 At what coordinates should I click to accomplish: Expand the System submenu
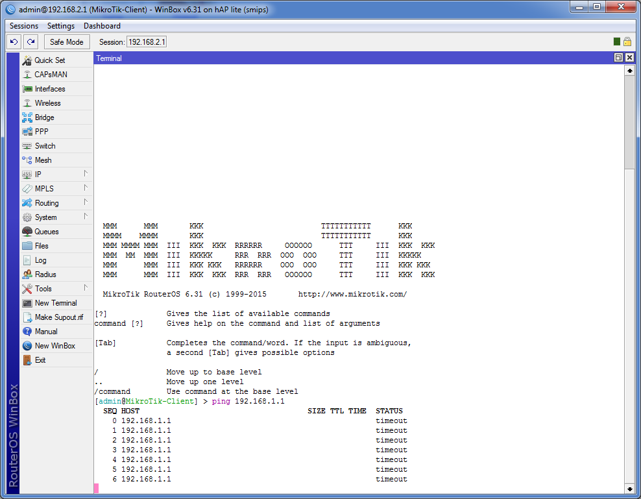86,217
